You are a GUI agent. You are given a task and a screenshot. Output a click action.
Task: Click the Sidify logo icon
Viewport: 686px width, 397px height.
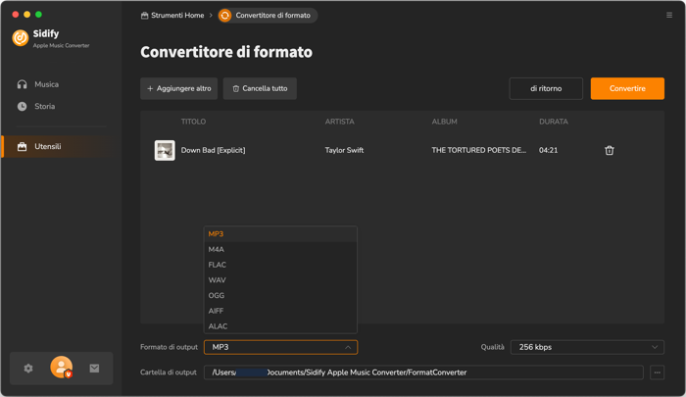click(21, 38)
